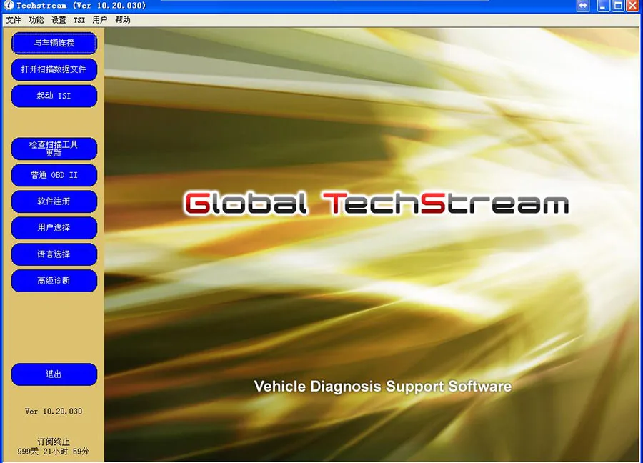Open 软件注册 registration
The image size is (643, 463).
point(54,201)
